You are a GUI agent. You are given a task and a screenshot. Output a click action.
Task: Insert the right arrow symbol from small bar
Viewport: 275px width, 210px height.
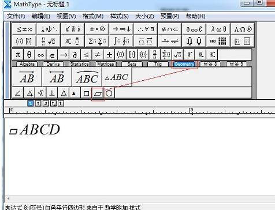click(x=64, y=55)
